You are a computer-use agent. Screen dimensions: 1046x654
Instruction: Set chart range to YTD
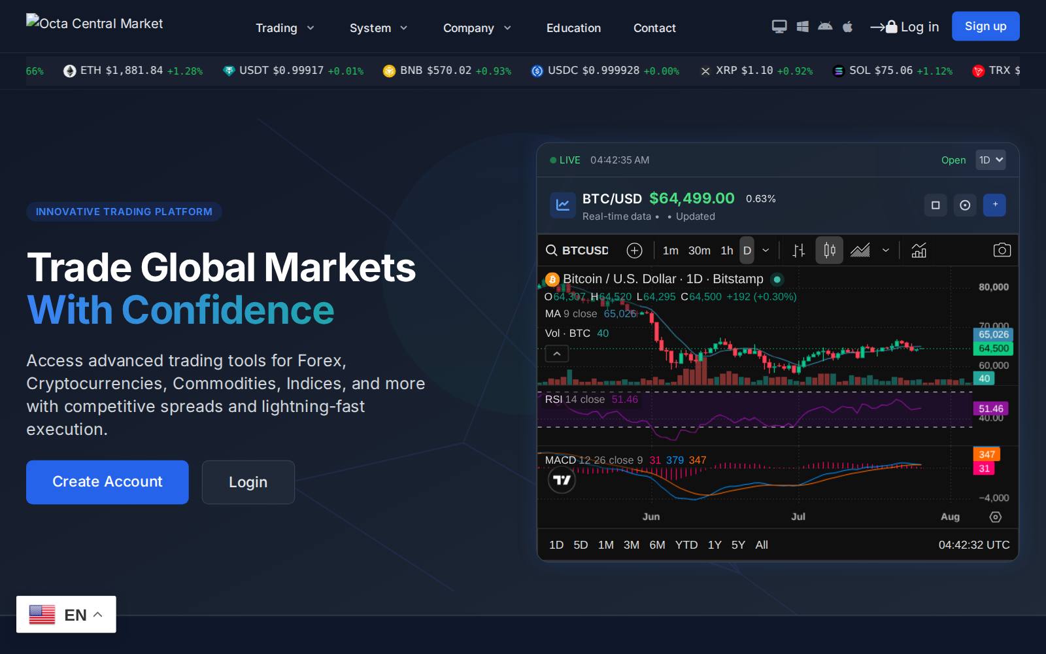point(686,545)
